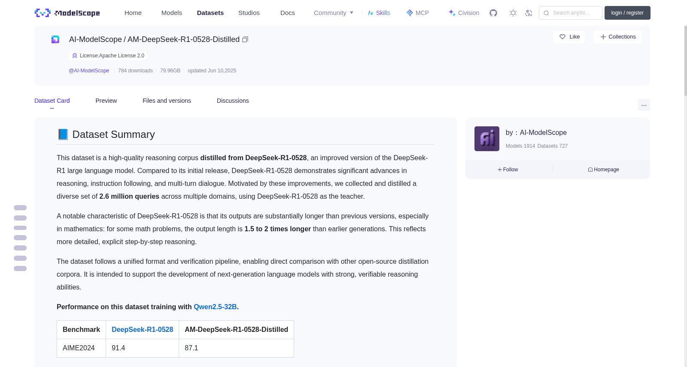Click the 87.1 score cell
The image size is (687, 367).
[237, 348]
